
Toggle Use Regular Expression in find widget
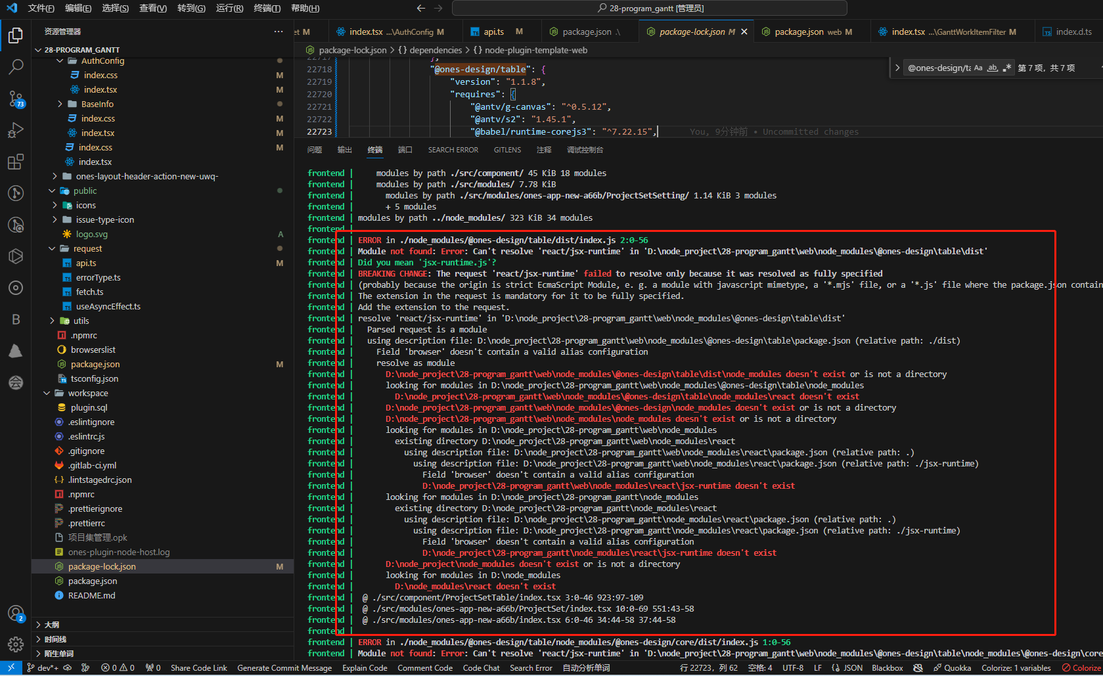pyautogui.click(x=1007, y=68)
